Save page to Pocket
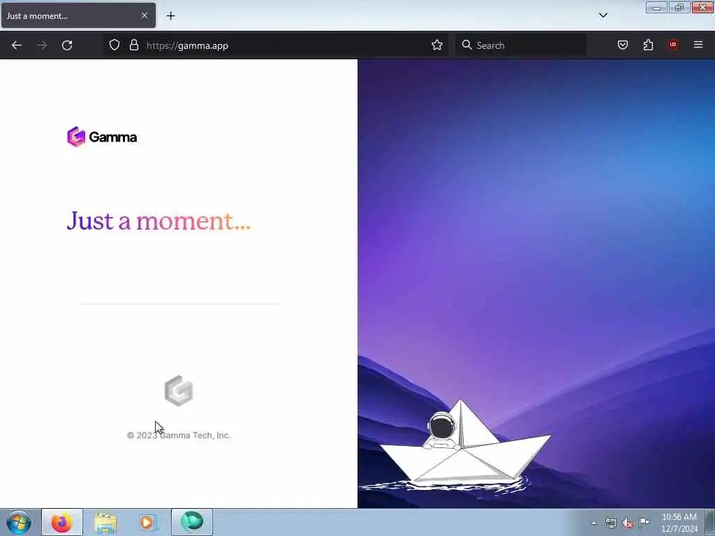 (x=622, y=45)
